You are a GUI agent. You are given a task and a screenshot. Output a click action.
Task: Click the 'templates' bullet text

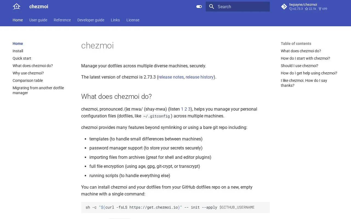point(146,139)
